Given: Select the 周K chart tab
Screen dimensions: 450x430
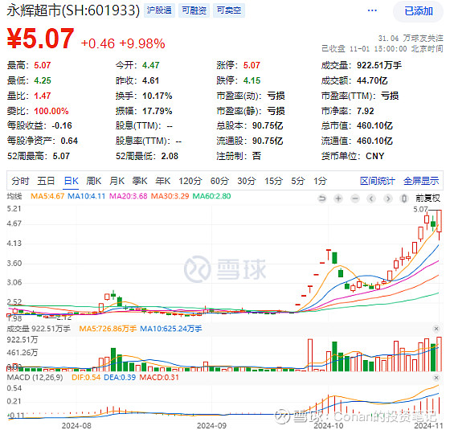Looking at the screenshot, I should 94,181.
